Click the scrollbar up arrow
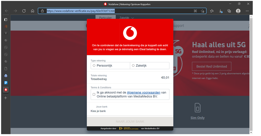 [251, 16]
